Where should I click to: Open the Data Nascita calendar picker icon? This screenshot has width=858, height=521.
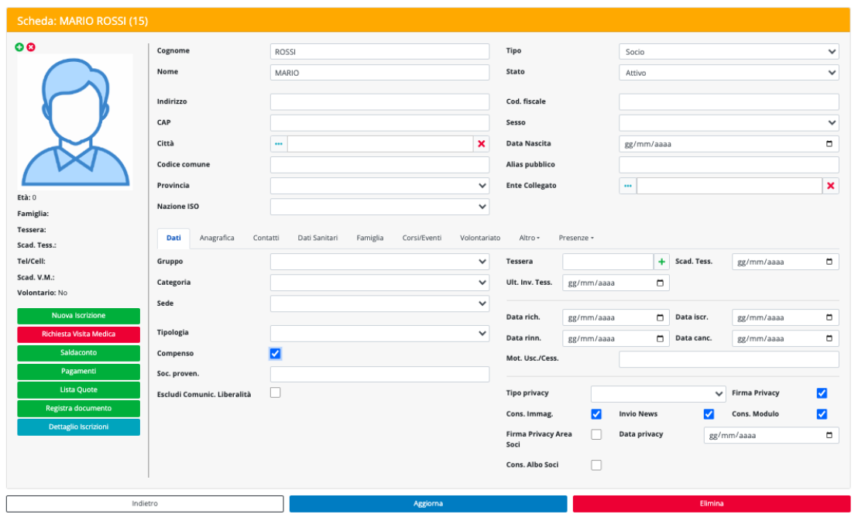pyautogui.click(x=829, y=144)
